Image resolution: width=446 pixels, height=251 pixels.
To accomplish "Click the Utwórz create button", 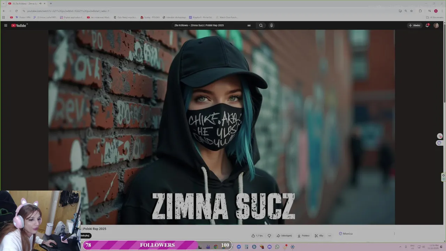I will coord(415,25).
